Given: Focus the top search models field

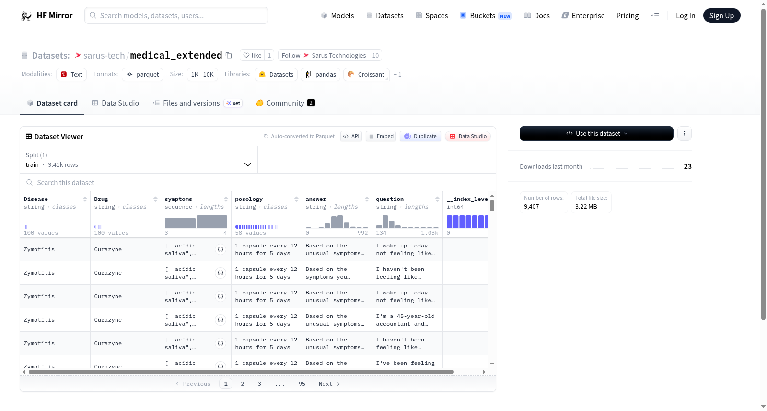Looking at the screenshot, I should (176, 15).
